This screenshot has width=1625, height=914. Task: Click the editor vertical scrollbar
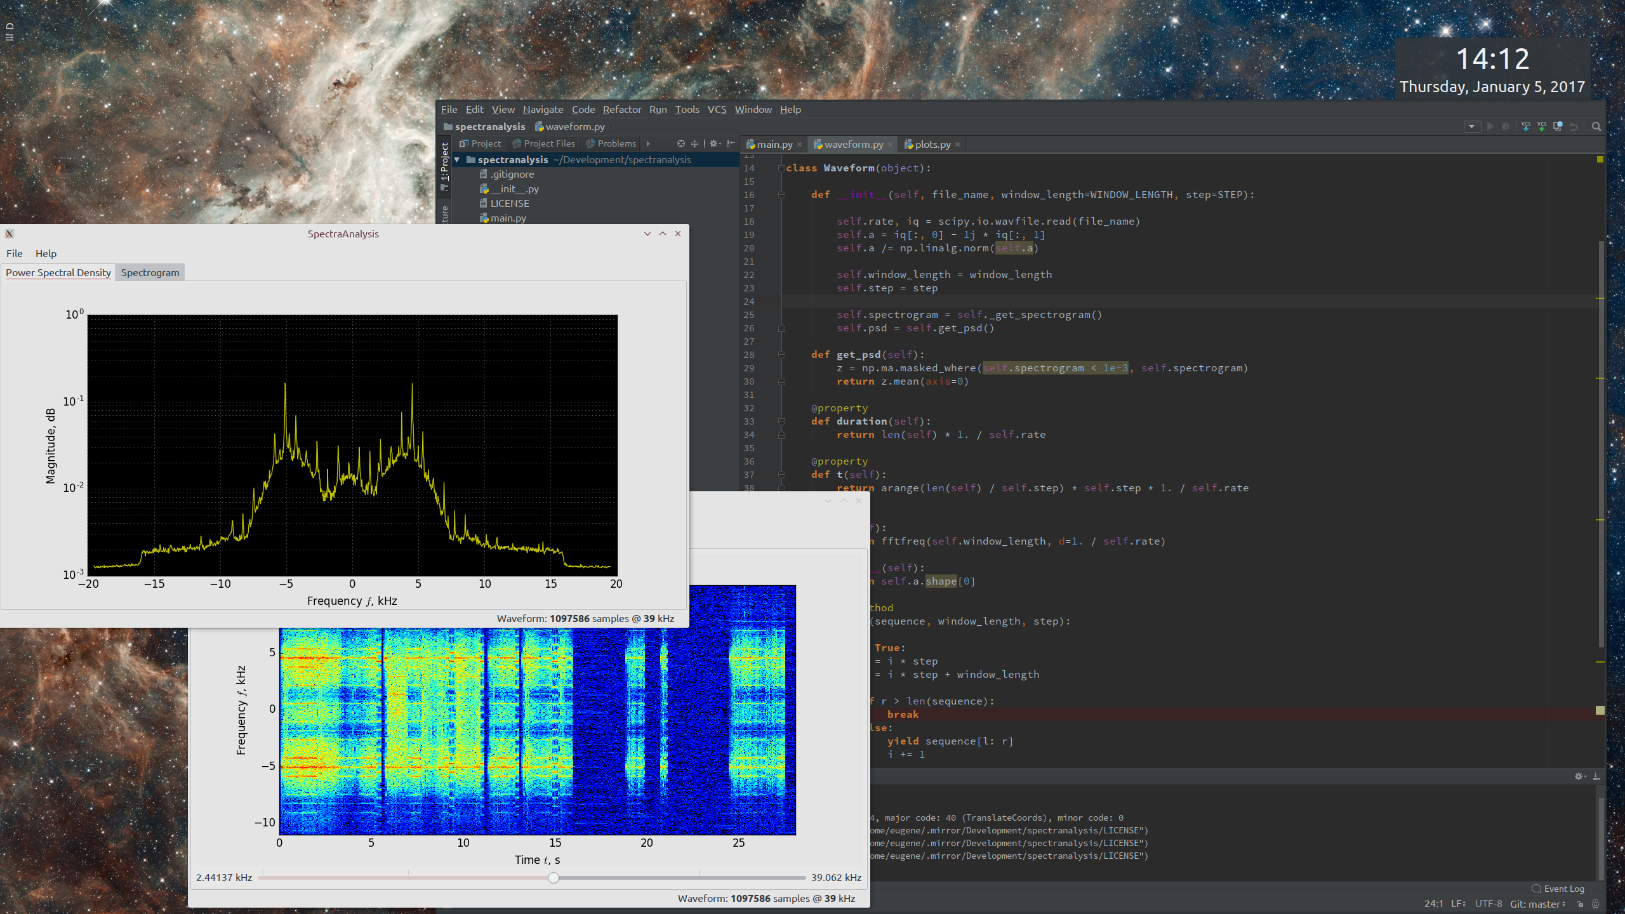pyautogui.click(x=1600, y=444)
